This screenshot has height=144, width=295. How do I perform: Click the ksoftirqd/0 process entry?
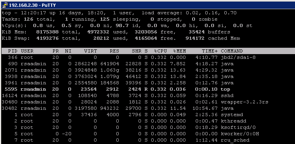tap(238, 127)
